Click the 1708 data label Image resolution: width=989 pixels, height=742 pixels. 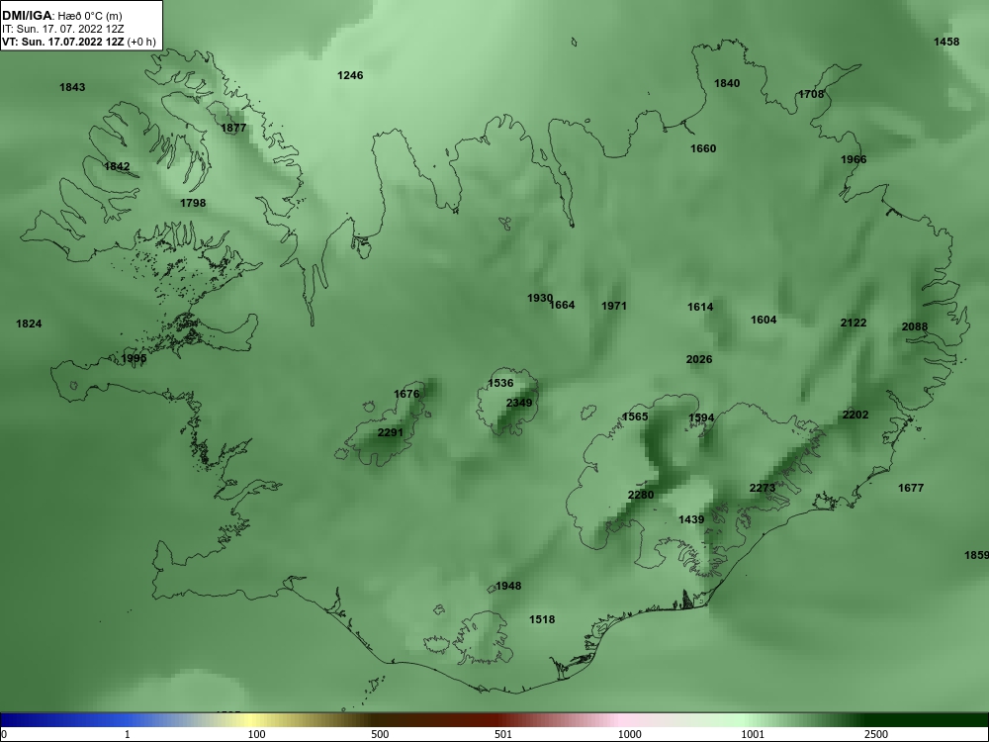(x=811, y=94)
